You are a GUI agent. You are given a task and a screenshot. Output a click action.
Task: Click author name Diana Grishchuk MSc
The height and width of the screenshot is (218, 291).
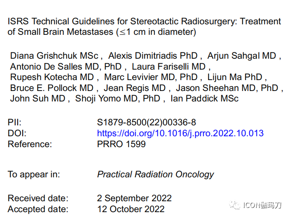click(54, 56)
